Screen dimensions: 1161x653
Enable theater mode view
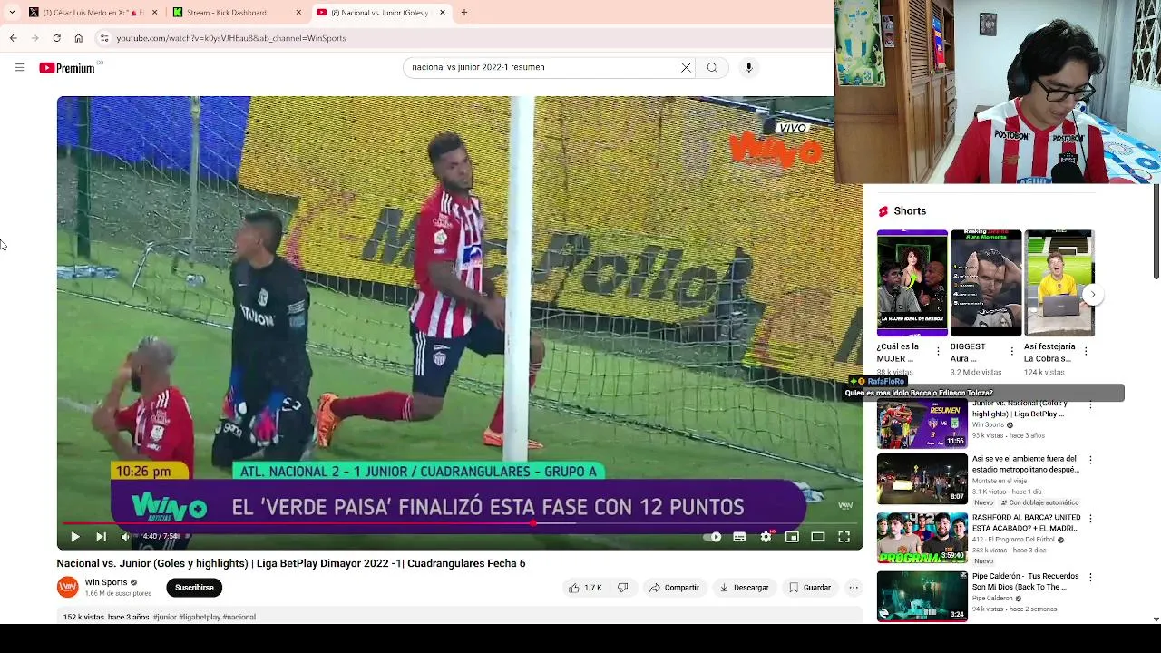click(x=818, y=537)
